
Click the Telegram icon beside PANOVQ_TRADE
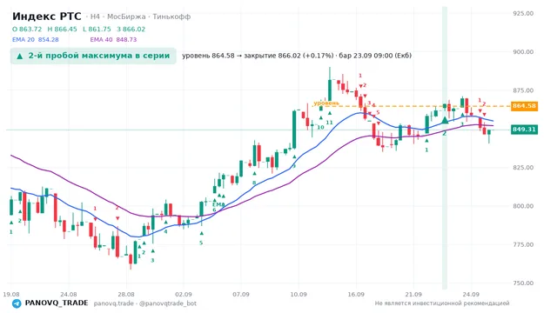coord(17,303)
